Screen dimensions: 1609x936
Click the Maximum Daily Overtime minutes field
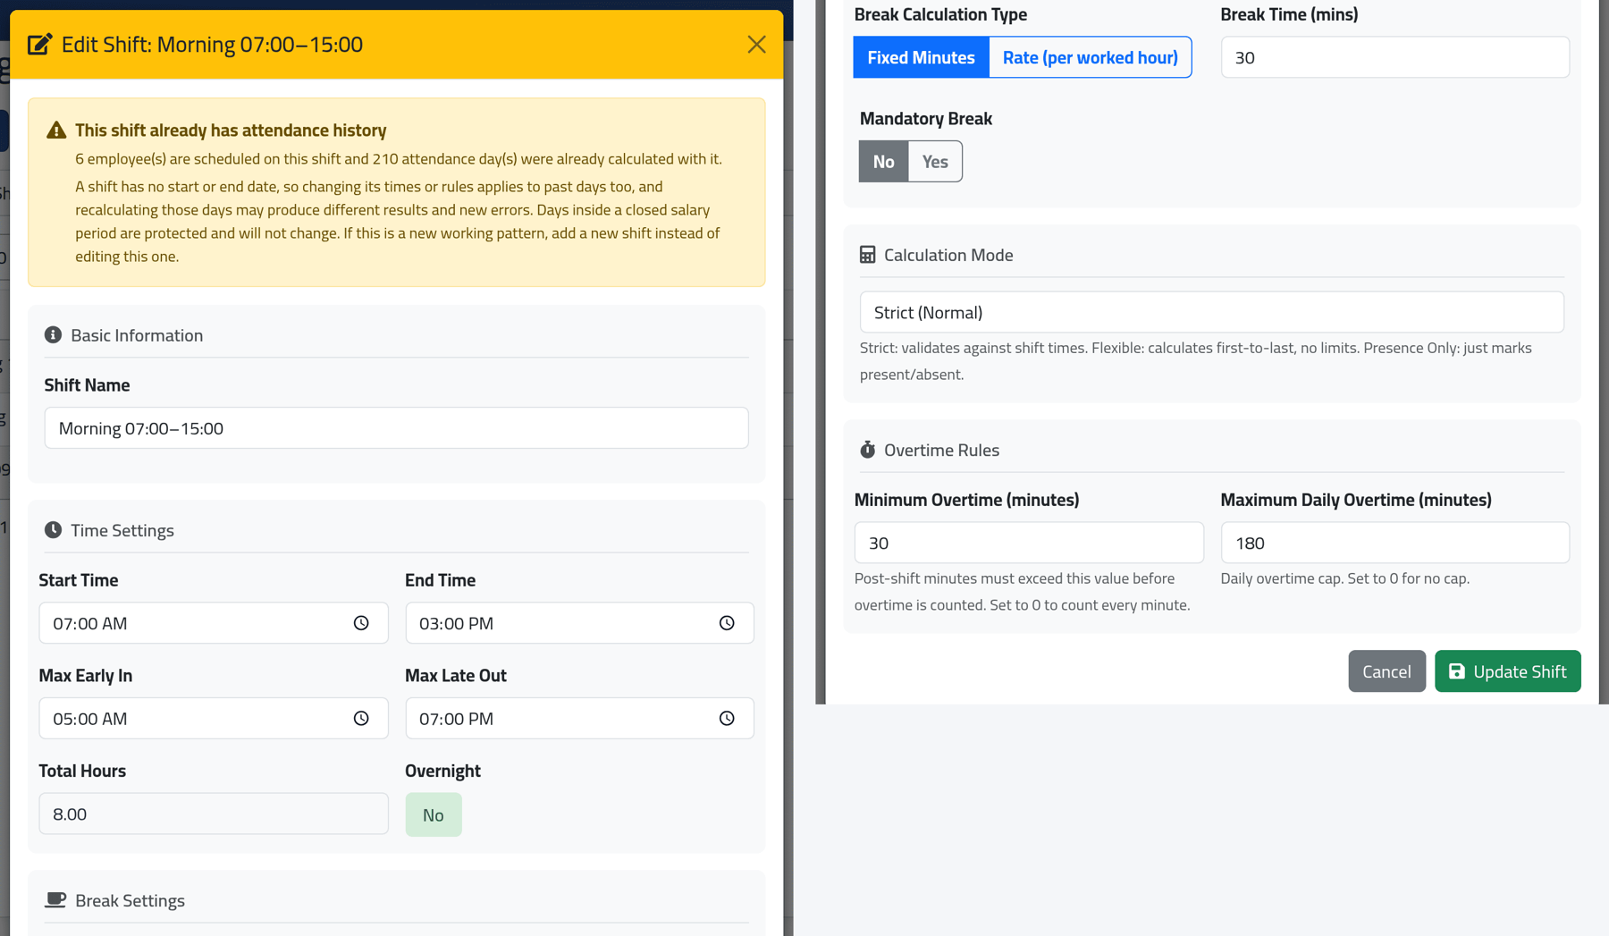coord(1394,543)
